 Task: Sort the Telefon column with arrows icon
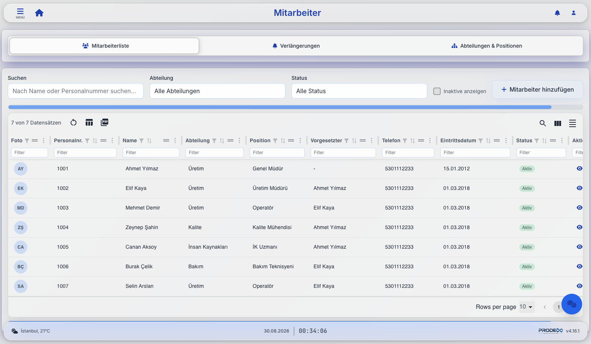pyautogui.click(x=413, y=141)
